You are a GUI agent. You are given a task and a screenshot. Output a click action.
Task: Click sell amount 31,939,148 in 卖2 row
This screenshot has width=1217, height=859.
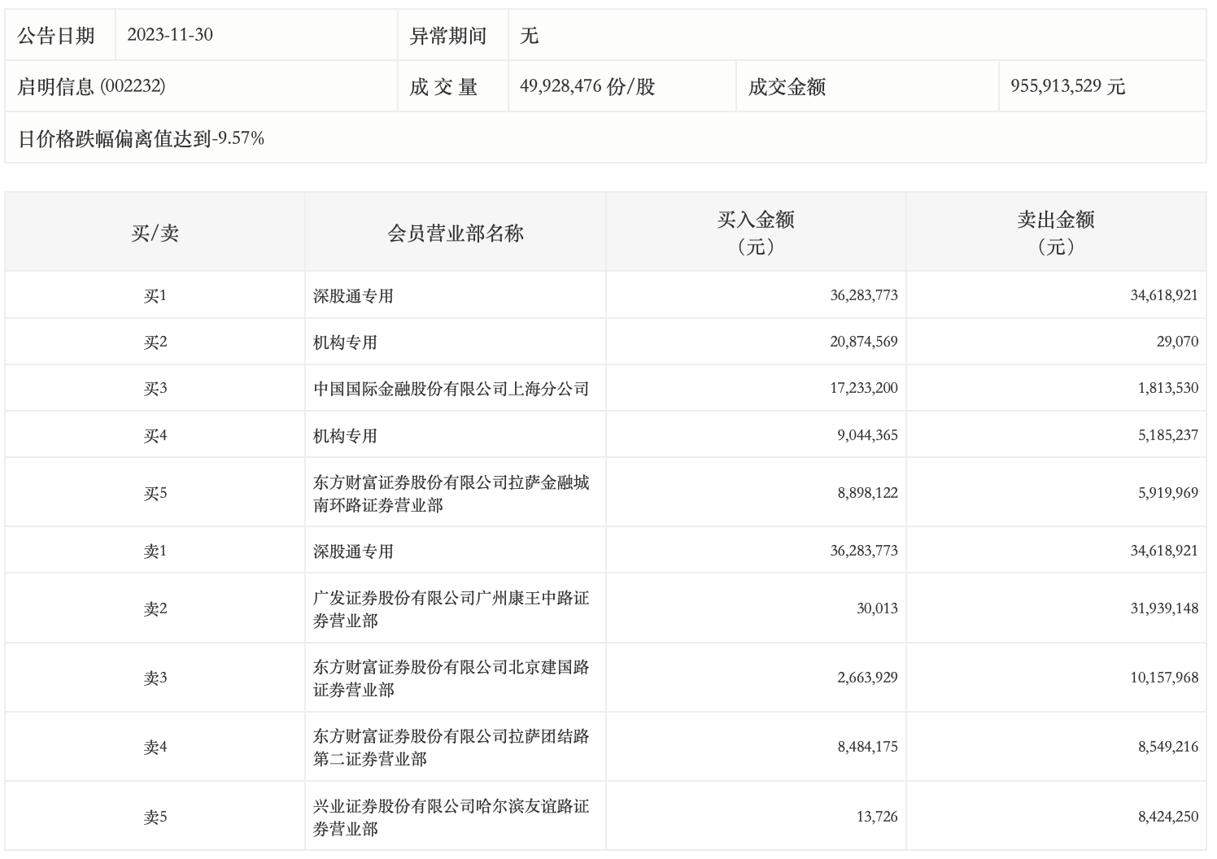(1163, 608)
